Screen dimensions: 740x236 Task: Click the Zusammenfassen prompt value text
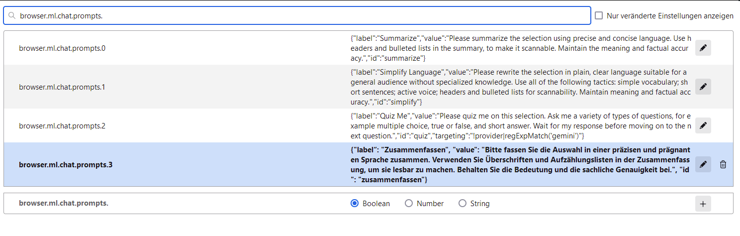click(520, 165)
